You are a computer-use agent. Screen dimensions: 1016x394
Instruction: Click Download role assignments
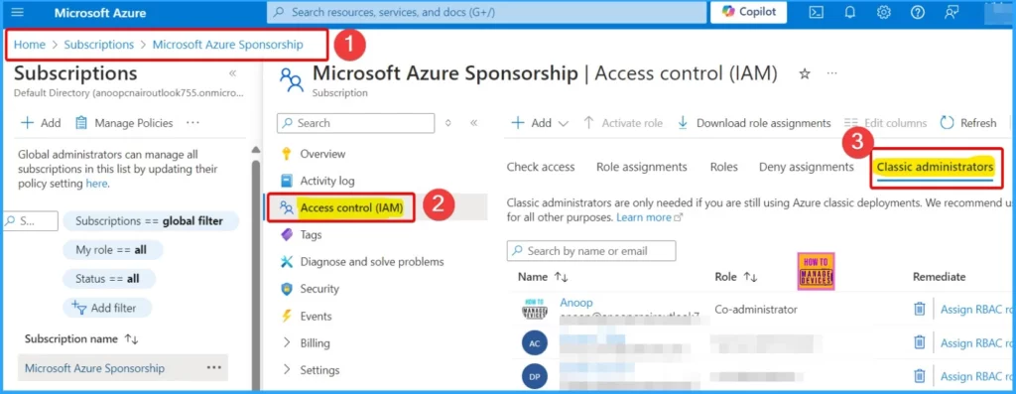point(754,123)
